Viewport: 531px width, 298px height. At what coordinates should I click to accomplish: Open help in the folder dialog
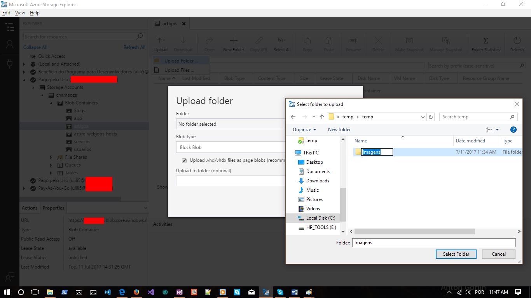pyautogui.click(x=513, y=130)
